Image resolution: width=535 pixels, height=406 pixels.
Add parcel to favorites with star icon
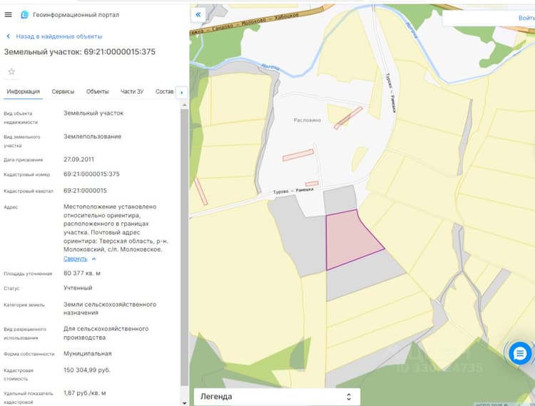tap(11, 71)
